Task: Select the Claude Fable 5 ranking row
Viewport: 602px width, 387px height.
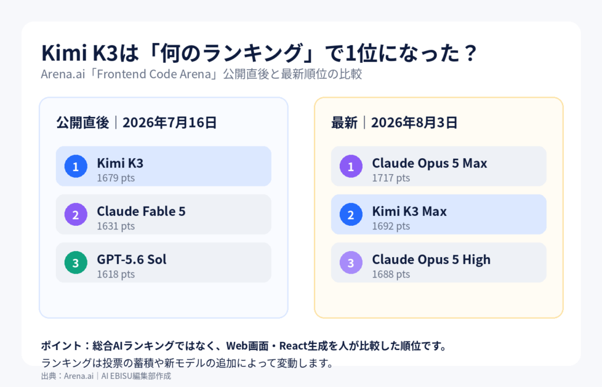Action: point(163,214)
